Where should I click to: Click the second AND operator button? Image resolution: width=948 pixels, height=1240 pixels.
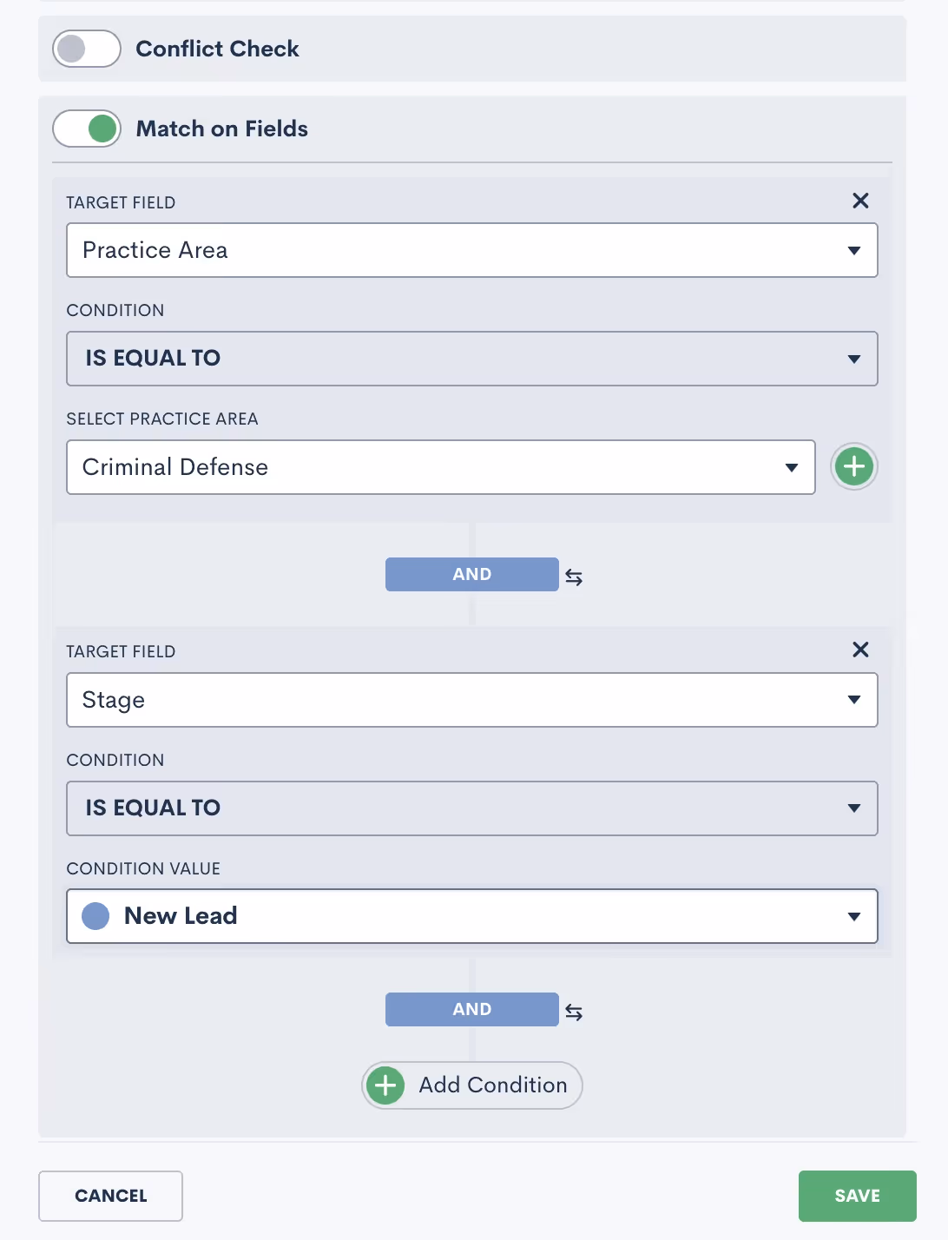coord(471,1009)
